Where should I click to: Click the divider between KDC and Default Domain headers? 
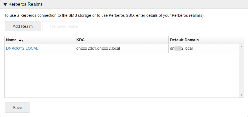pos(168,40)
